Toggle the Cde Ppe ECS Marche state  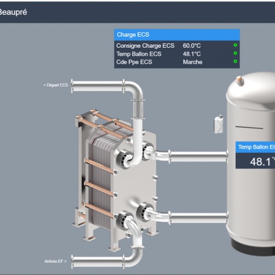(x=193, y=62)
